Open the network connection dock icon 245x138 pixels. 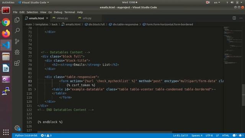[6, 91]
